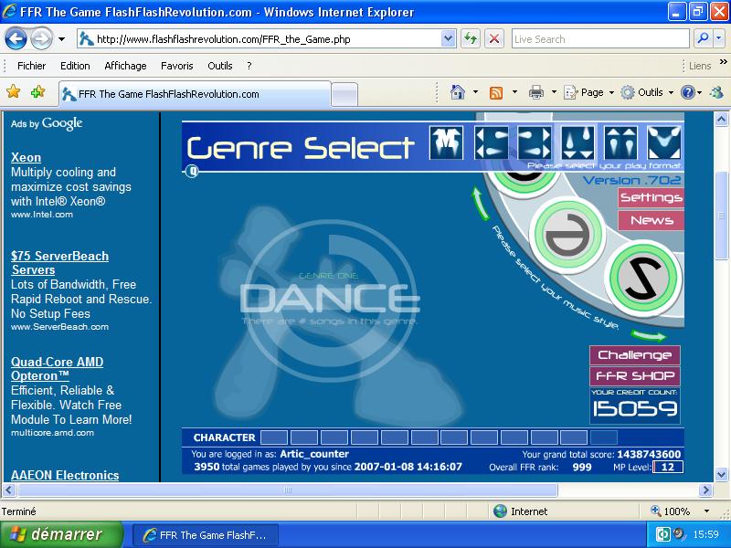Click the démarrer Start button
731x548 pixels.
pyautogui.click(x=60, y=534)
